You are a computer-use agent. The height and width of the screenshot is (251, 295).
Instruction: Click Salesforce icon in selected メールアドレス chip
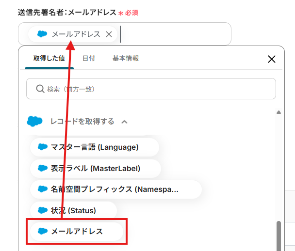42,34
